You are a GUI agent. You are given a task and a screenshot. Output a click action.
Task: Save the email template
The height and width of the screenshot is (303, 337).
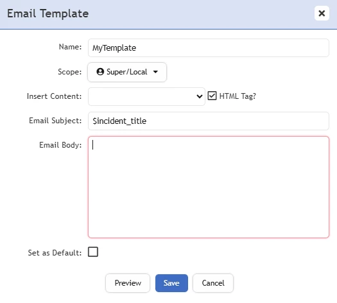pos(171,283)
